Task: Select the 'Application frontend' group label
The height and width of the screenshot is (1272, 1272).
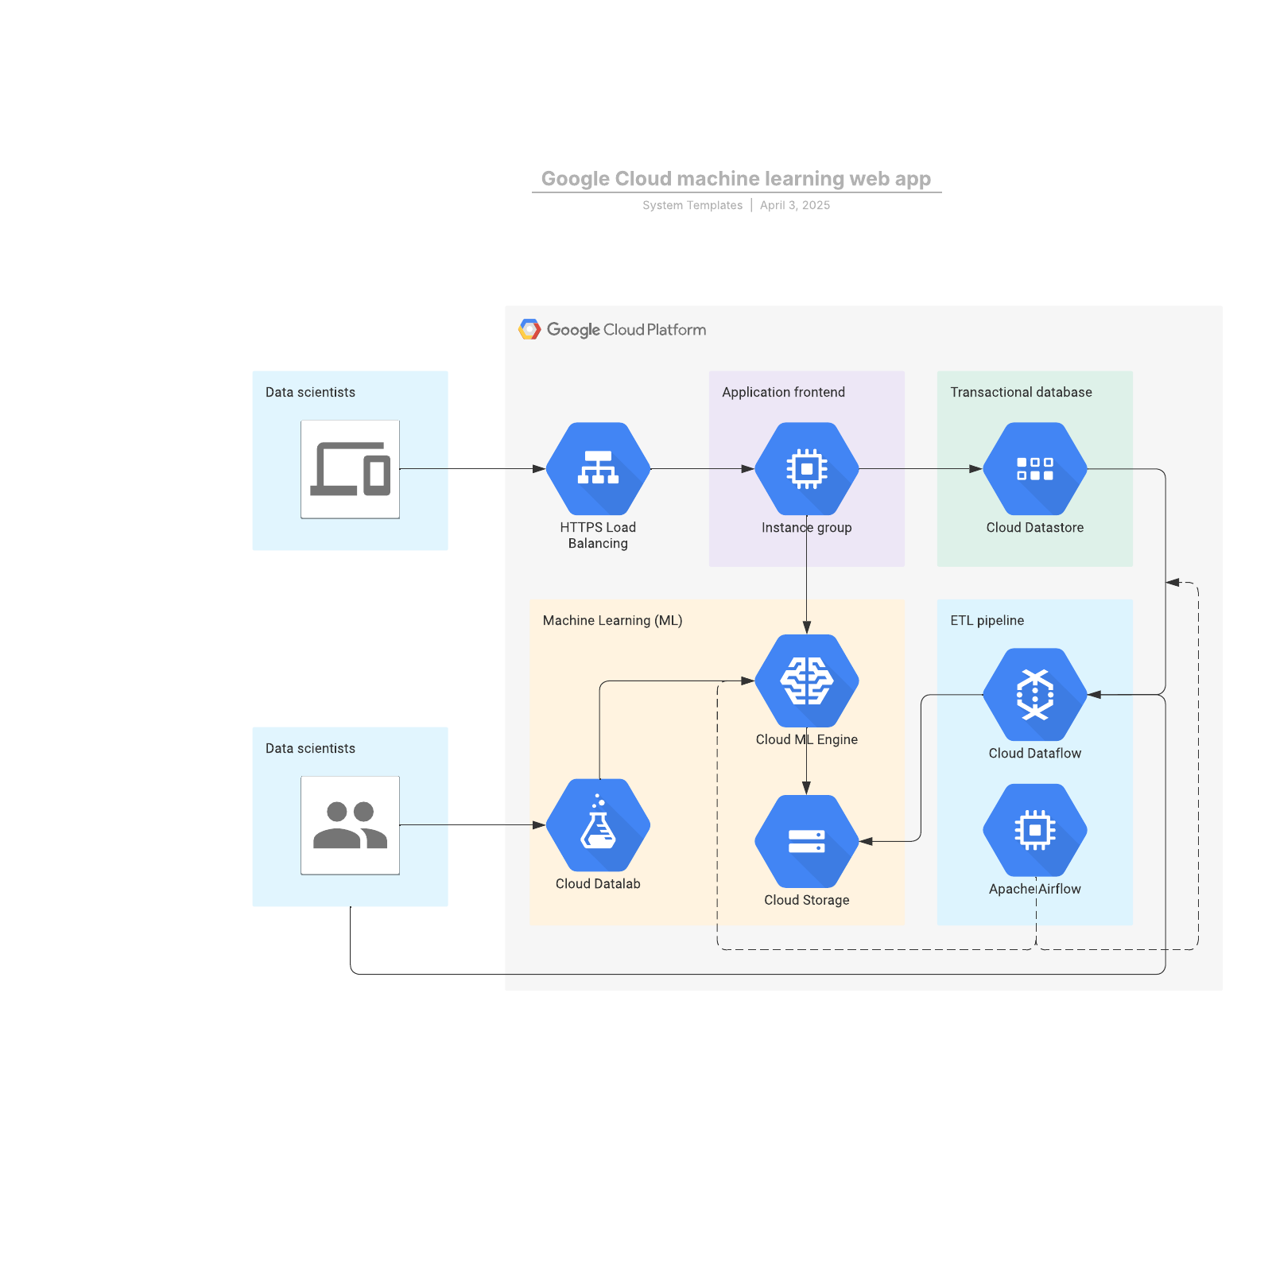Action: [x=783, y=392]
